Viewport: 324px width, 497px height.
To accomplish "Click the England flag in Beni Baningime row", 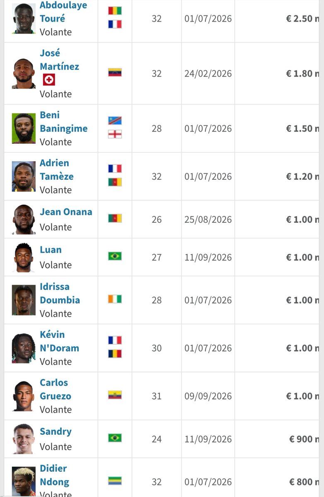I will [115, 134].
